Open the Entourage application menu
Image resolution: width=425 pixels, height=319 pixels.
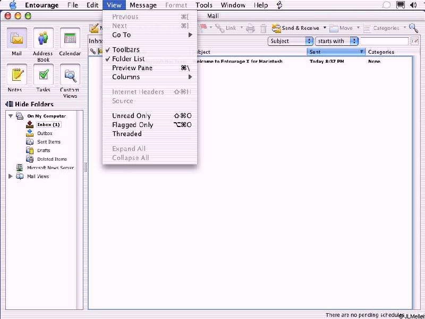pyautogui.click(x=42, y=5)
